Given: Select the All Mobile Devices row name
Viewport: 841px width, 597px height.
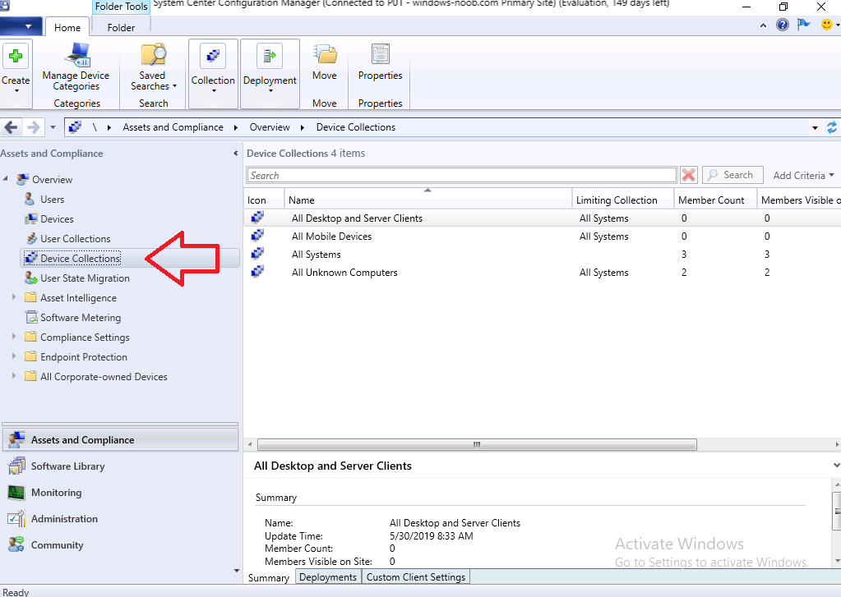Looking at the screenshot, I should pos(331,236).
